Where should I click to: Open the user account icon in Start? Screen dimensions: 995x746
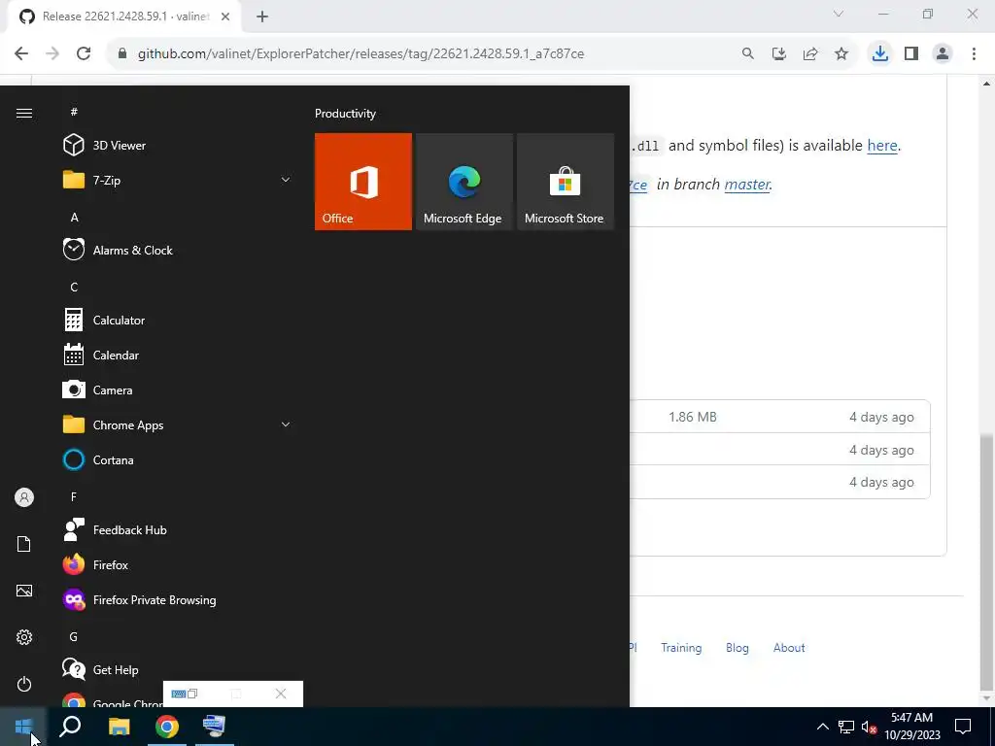[x=24, y=497]
